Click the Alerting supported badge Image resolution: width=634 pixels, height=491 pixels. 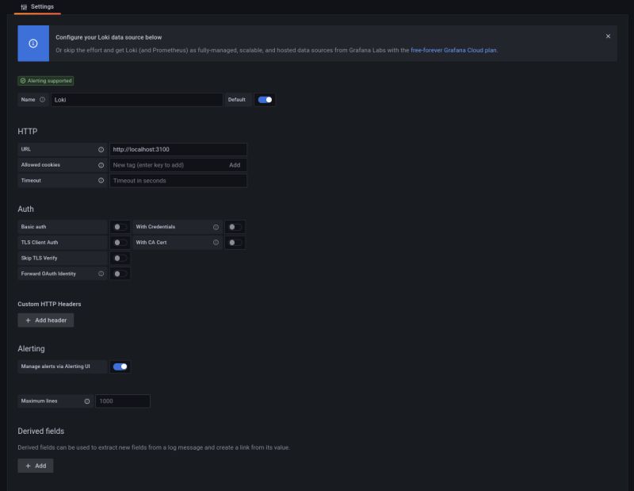coord(44,80)
